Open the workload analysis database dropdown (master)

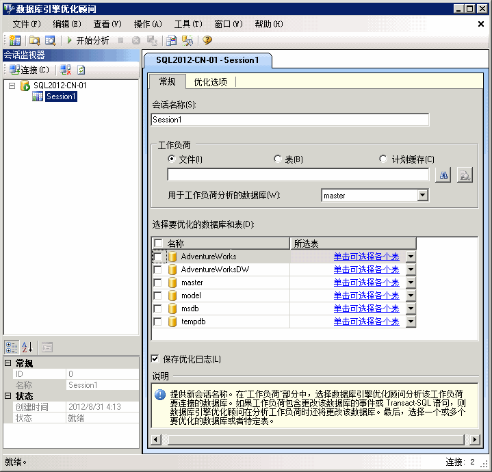(423, 196)
